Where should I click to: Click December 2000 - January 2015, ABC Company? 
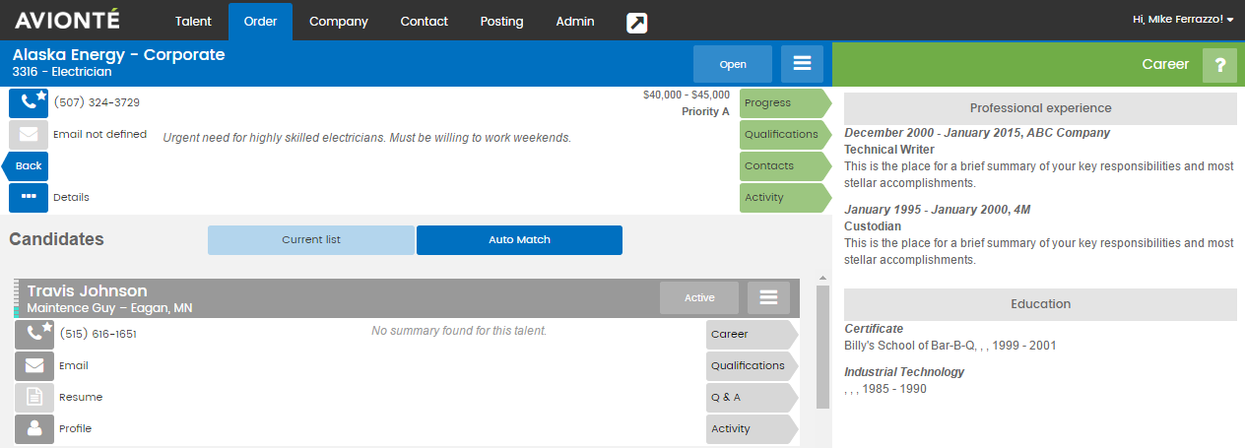977,133
